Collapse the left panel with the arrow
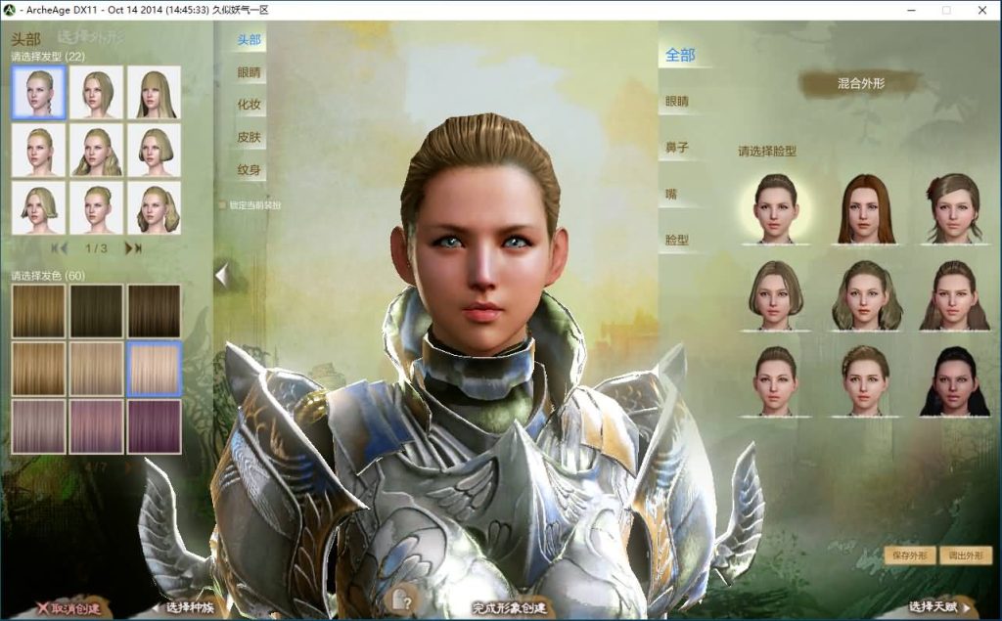 221,276
